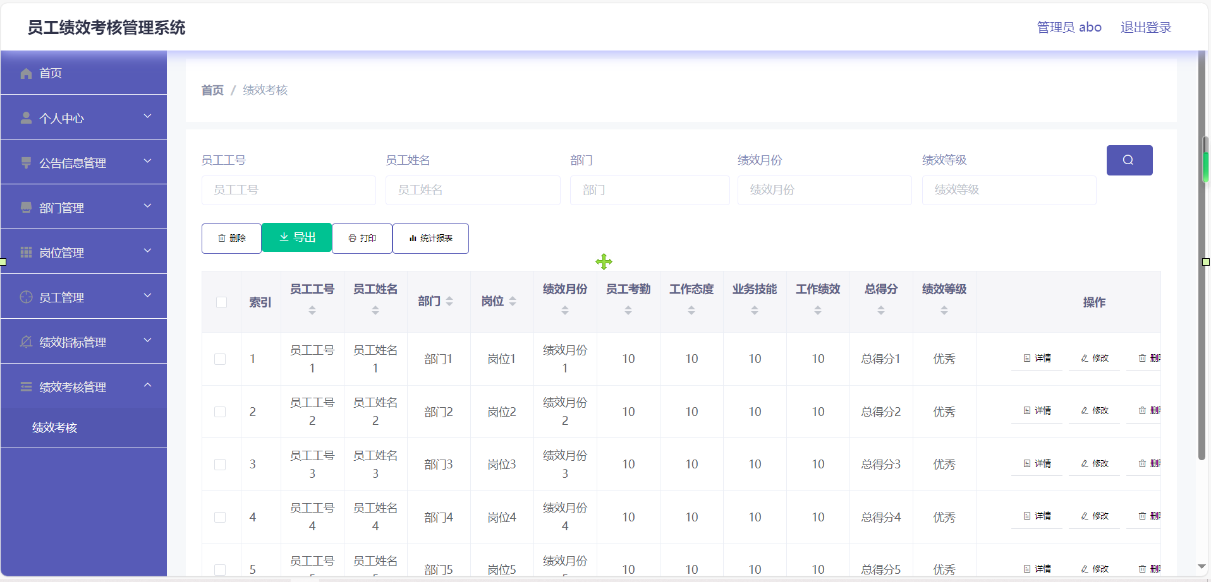This screenshot has width=1211, height=582.
Task: Click 修改 for row 1
Action: (x=1095, y=359)
